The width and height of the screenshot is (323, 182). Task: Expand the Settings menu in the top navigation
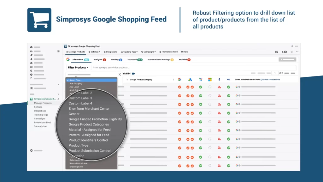[x=94, y=52]
